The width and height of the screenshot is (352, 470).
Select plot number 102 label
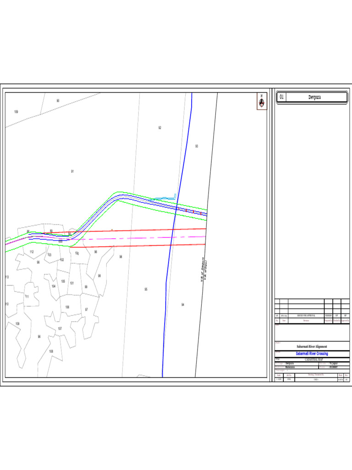(62, 260)
